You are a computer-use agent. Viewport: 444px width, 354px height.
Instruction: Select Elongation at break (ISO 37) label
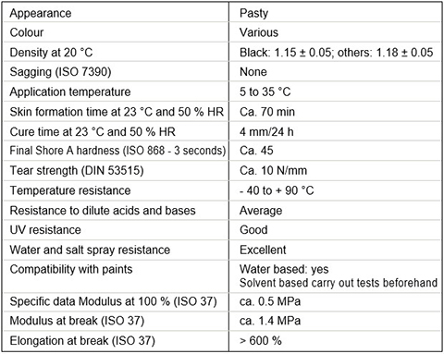pyautogui.click(x=82, y=341)
